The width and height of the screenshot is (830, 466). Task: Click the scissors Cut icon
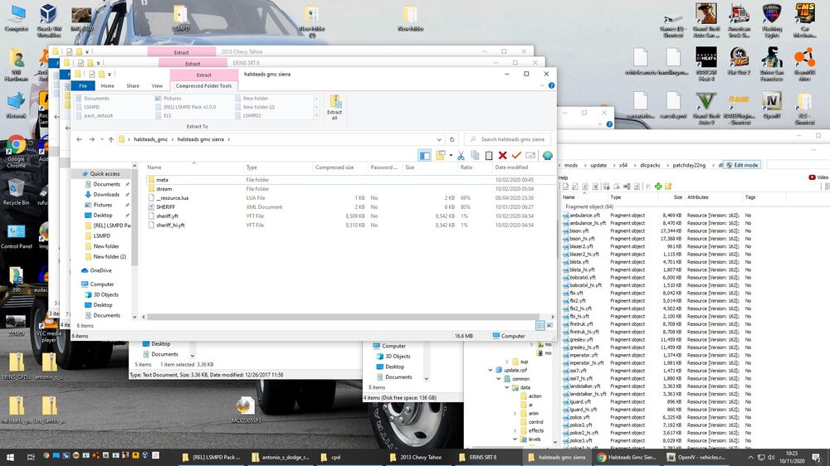pos(461,155)
